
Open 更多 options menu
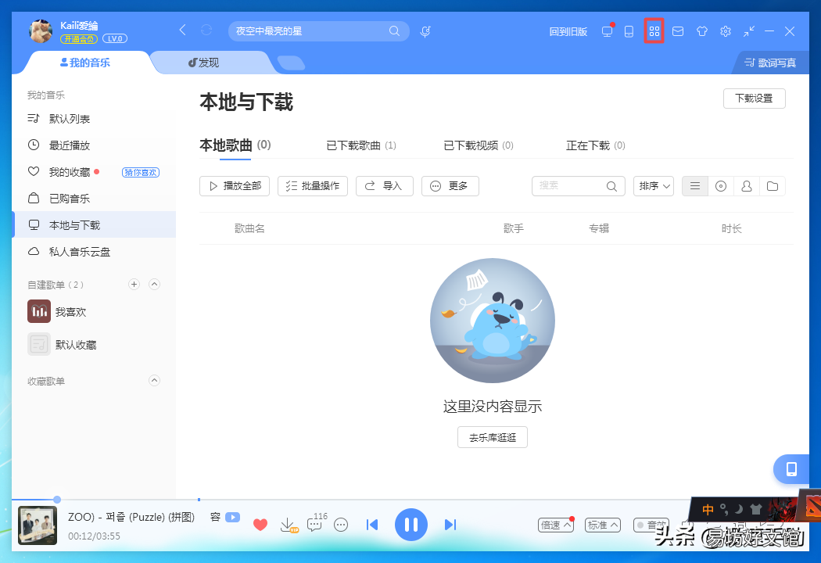coord(450,186)
